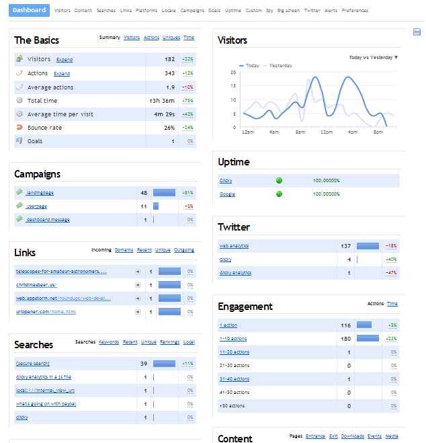The width and height of the screenshot is (426, 443).
Task: Click the Bounce rate icon
Action: coord(19,127)
